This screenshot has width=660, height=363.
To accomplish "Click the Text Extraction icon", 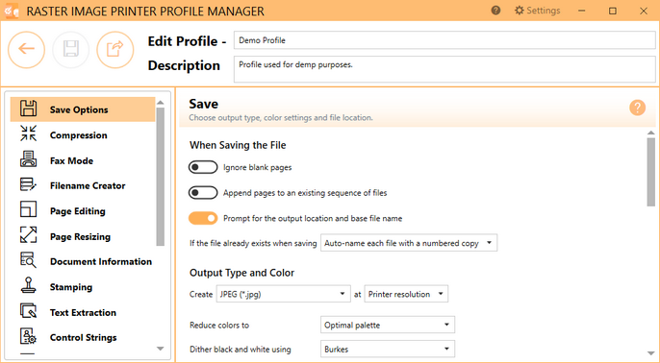I will click(28, 311).
